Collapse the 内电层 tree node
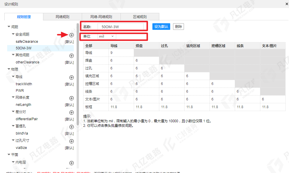Screen dimensions: 289x173 tap(13, 162)
